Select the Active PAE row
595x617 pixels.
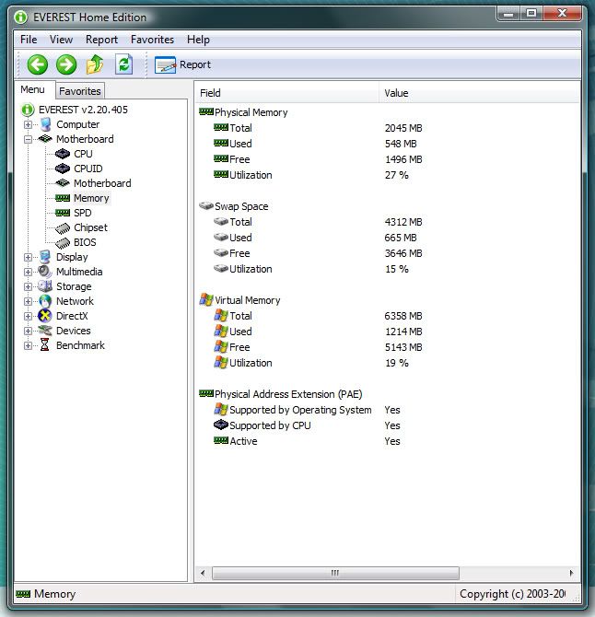click(387, 441)
